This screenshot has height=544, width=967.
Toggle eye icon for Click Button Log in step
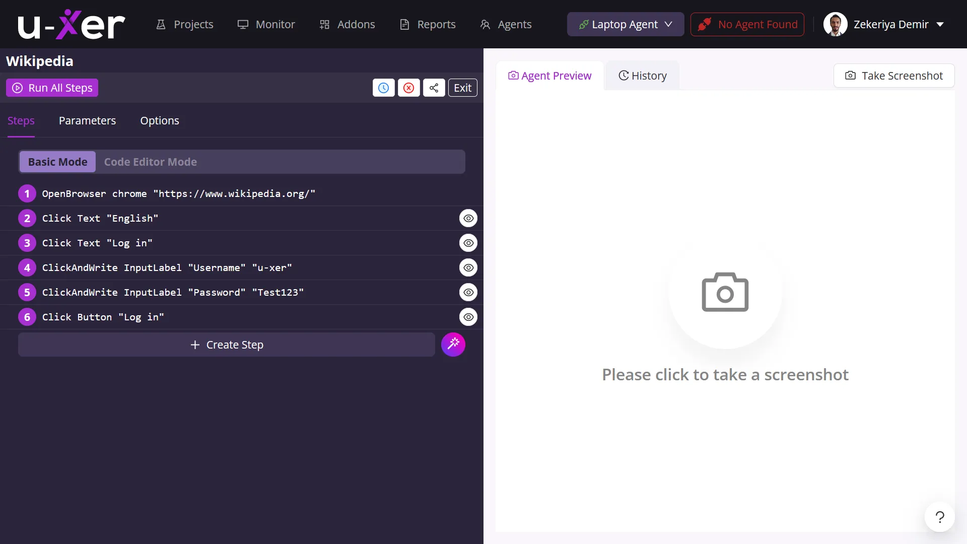[x=468, y=317]
